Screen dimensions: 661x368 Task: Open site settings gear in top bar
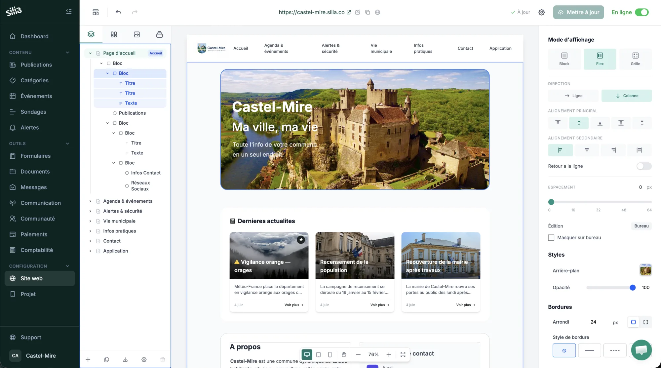541,12
